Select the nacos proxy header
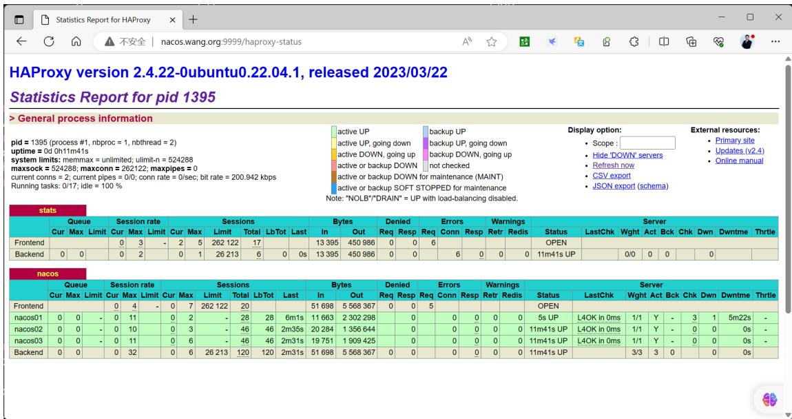 tap(48, 274)
